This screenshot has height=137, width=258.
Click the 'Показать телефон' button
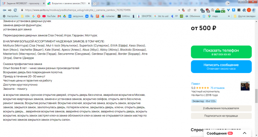(221, 52)
